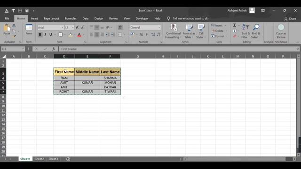Apply Comma Style
The image size is (301, 169).
[x=147, y=35]
